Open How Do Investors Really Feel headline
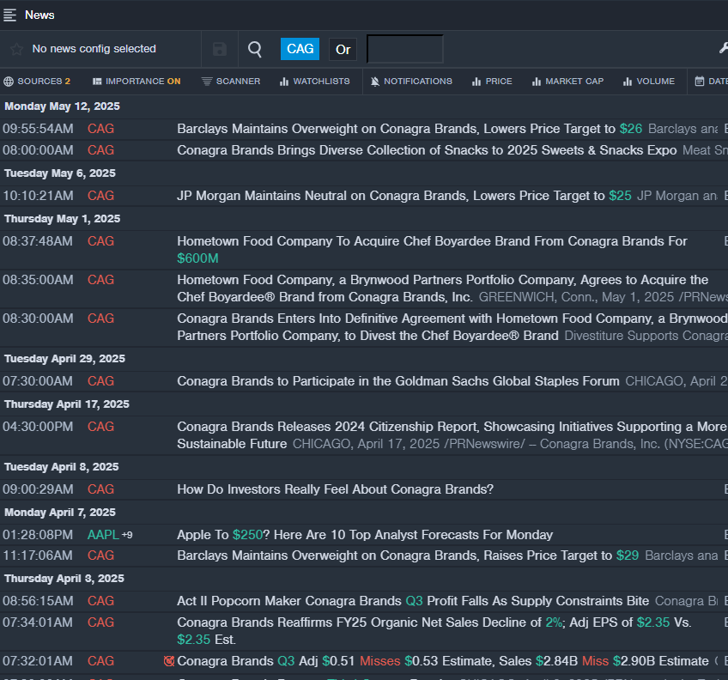Viewport: 728px width, 680px height. coord(335,489)
